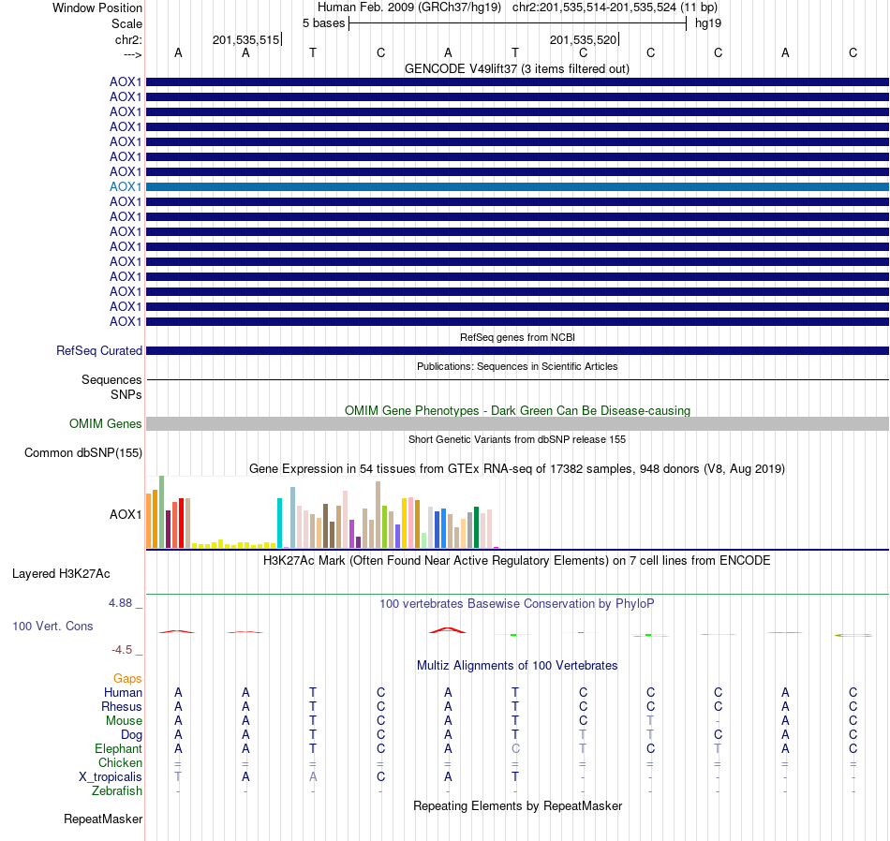
Task: Click the Scale label in the ruler
Action: (x=126, y=23)
